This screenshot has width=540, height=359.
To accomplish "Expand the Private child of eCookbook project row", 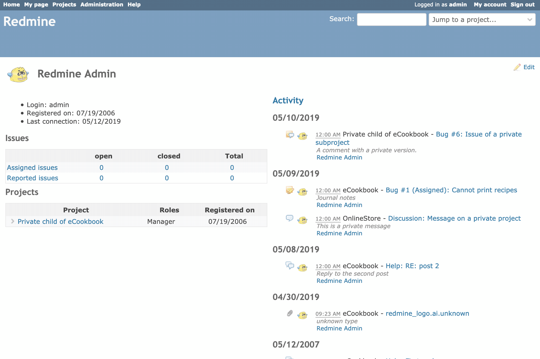I will [12, 221].
